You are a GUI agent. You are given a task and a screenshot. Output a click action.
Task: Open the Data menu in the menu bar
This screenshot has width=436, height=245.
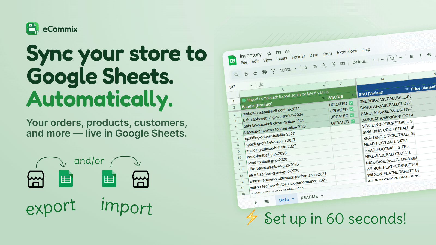tap(314, 55)
